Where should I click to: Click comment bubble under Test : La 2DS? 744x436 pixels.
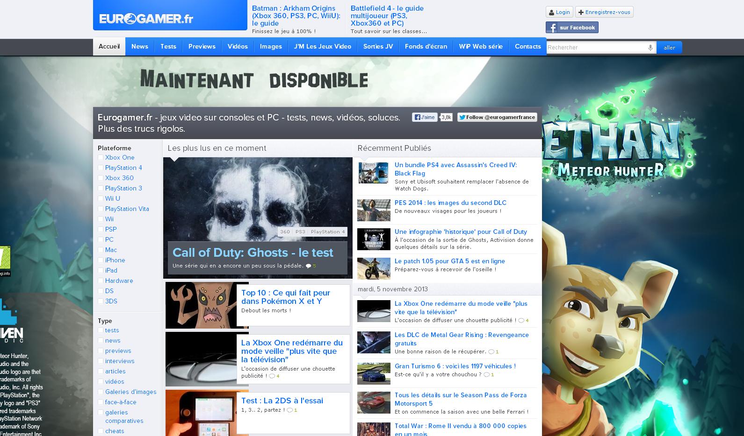coord(289,410)
